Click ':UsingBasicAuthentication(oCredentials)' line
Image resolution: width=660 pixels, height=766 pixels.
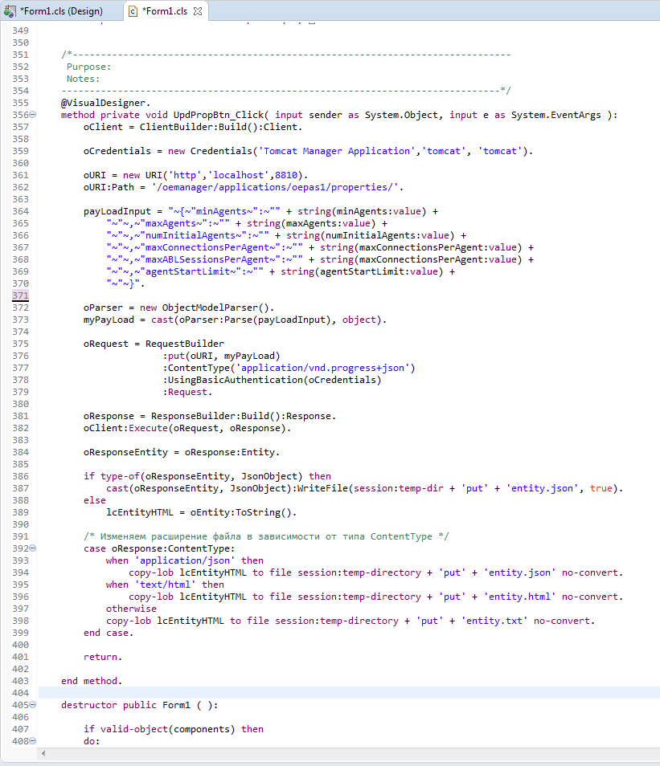pos(272,380)
